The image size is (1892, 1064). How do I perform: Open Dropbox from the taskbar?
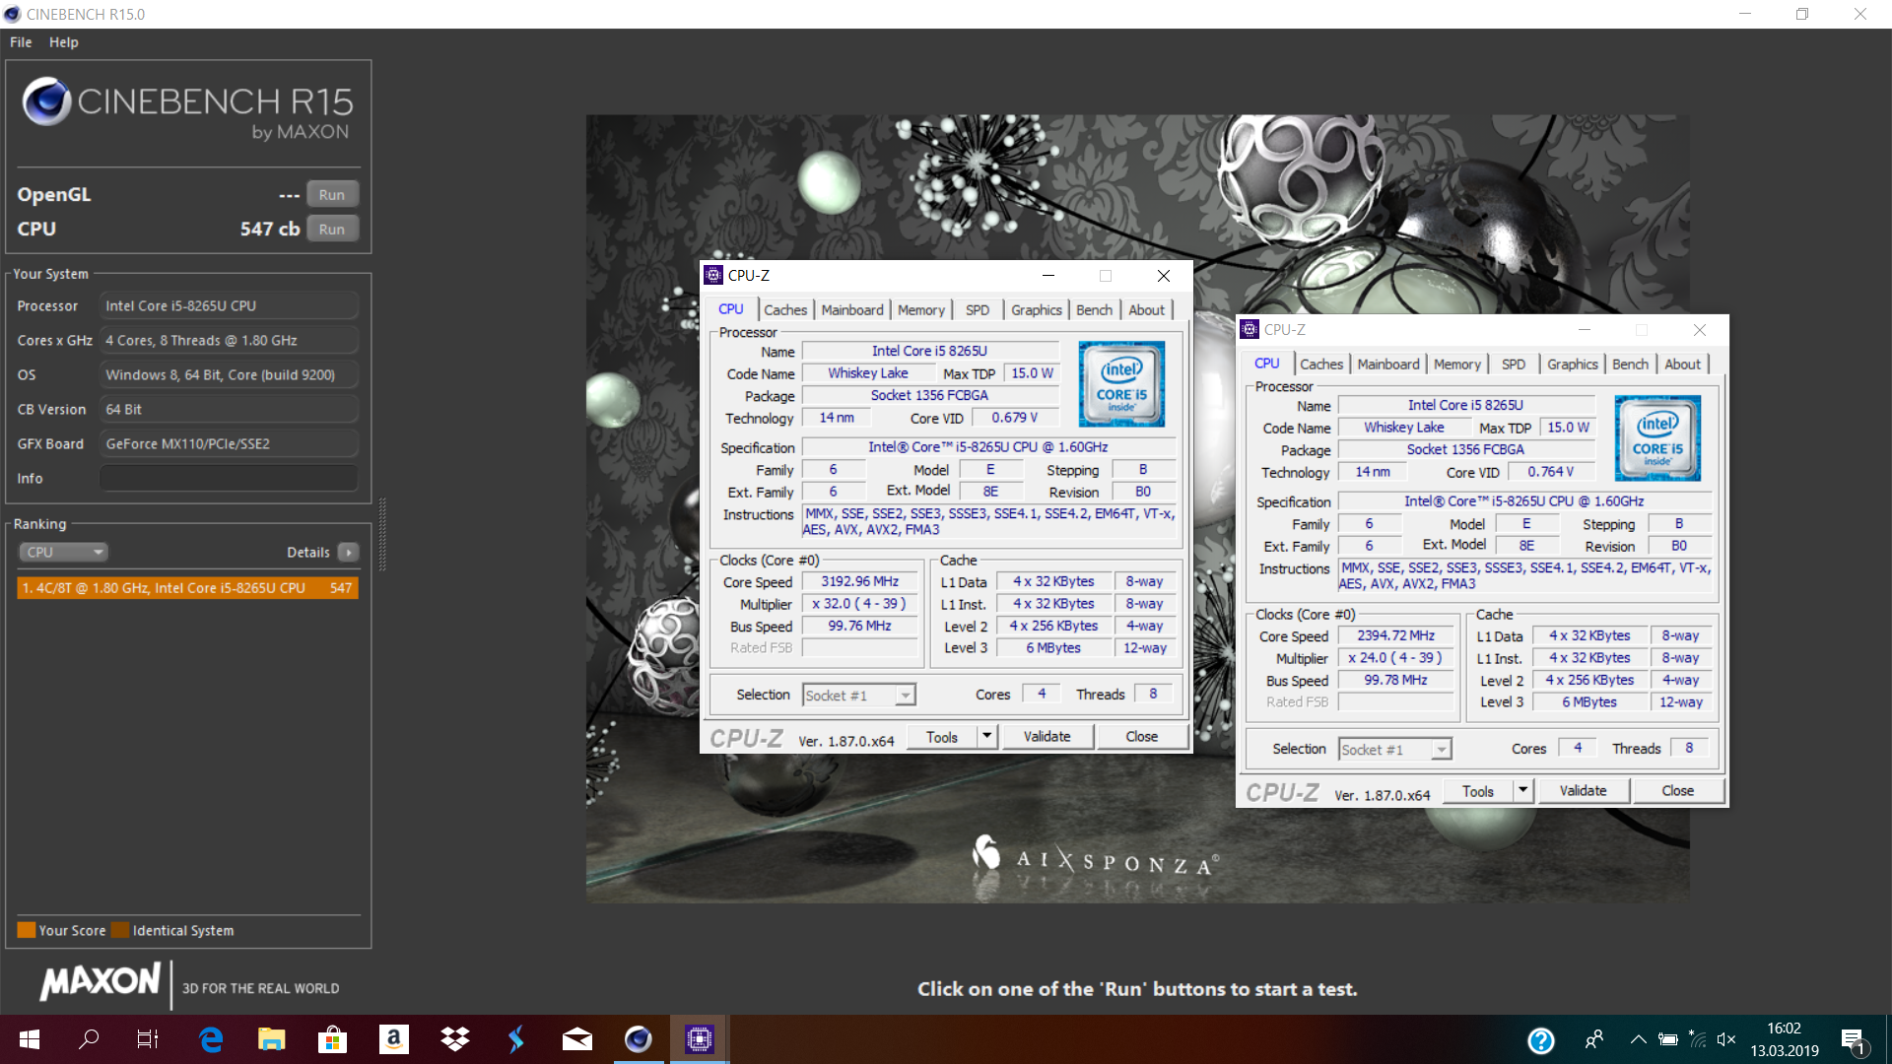(x=454, y=1039)
